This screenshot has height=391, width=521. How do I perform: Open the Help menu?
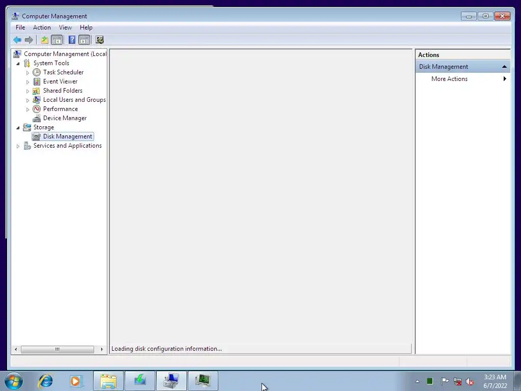pyautogui.click(x=86, y=27)
